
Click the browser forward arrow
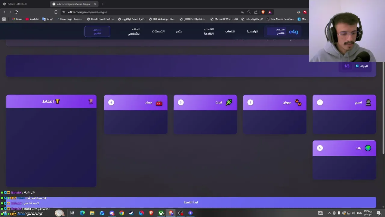coord(10,12)
